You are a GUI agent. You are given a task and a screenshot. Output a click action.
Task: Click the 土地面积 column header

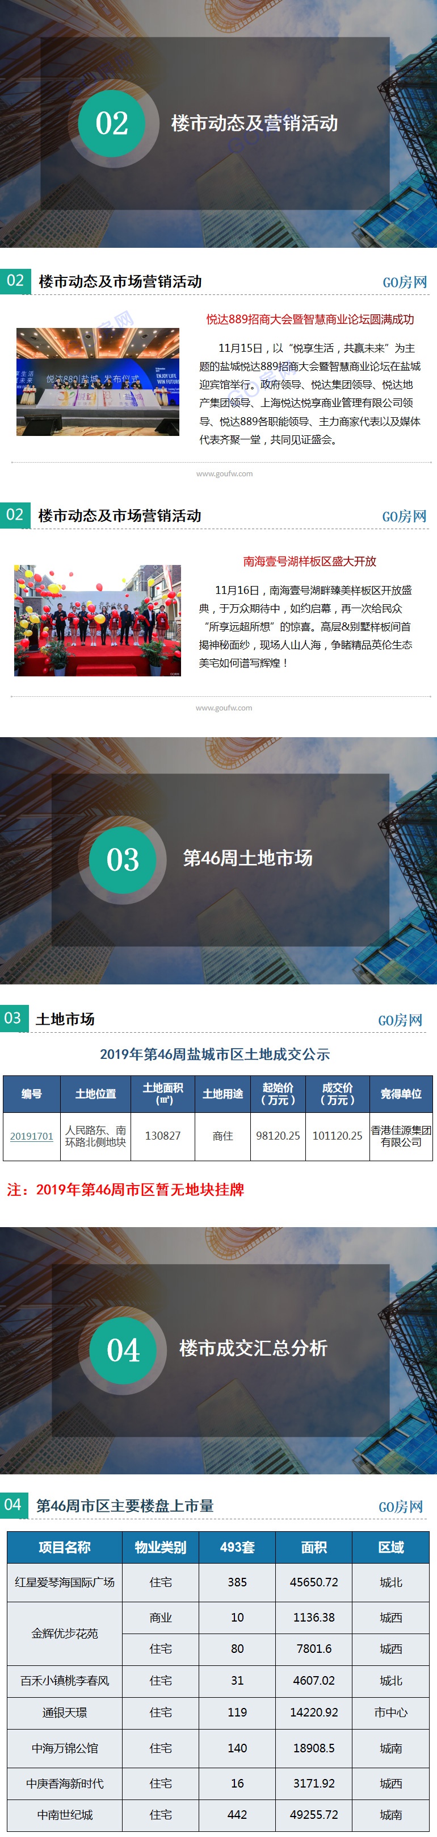[x=163, y=1094]
